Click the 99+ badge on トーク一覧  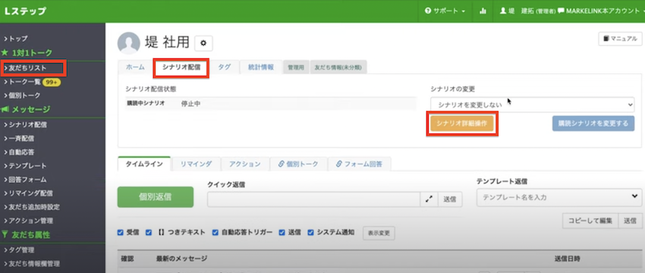(x=52, y=82)
